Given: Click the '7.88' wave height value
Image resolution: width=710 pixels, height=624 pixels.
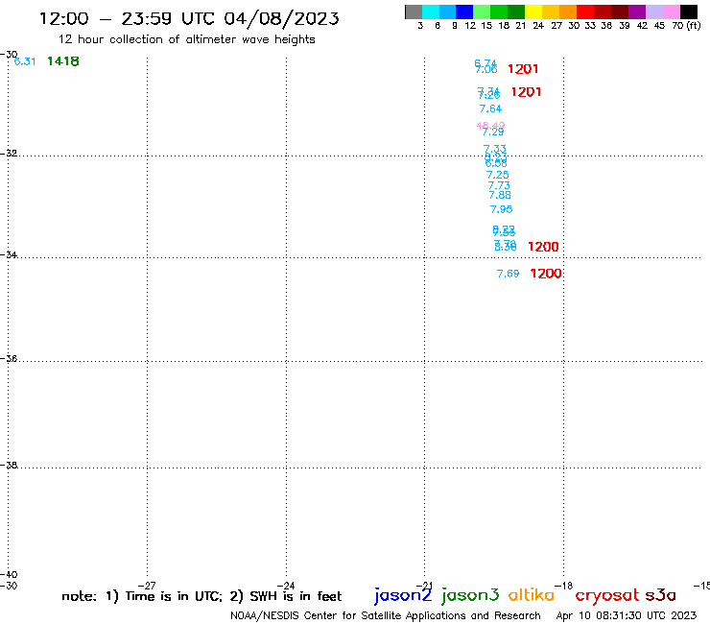Looking at the screenshot, I should point(500,195).
